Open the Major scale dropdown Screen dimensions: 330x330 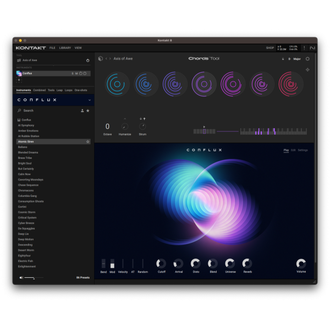coord(297,59)
